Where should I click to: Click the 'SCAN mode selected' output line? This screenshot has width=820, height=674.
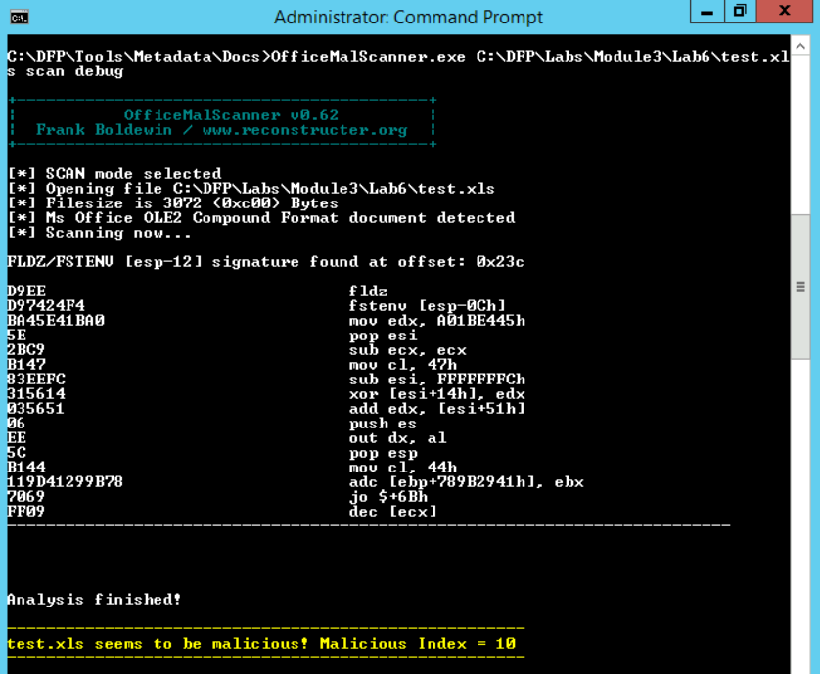pyautogui.click(x=133, y=174)
